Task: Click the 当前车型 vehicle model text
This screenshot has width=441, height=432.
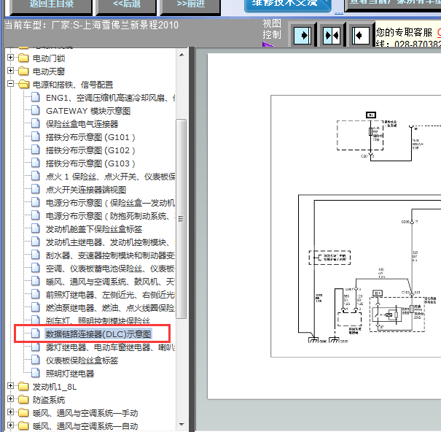Action: 92,26
